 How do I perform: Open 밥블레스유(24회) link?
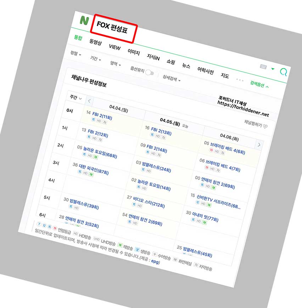click(x=156, y=167)
